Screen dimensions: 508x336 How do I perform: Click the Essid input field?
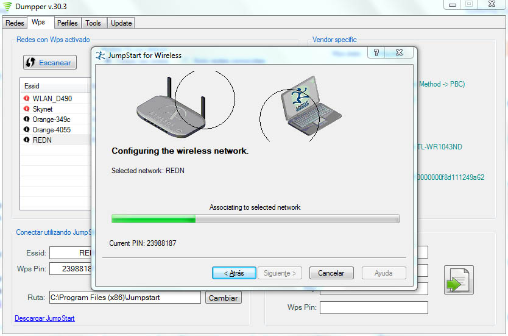tap(71, 253)
